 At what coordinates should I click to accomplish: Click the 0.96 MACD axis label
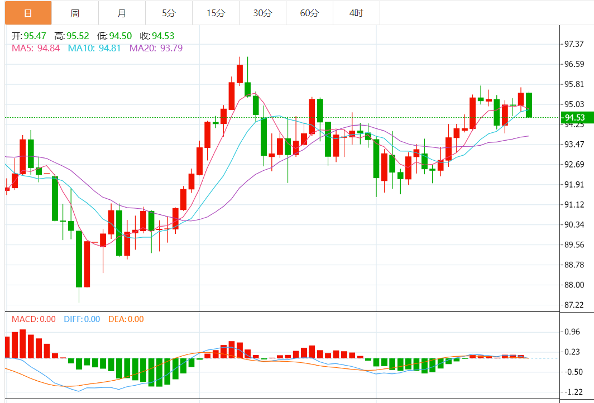coord(572,332)
